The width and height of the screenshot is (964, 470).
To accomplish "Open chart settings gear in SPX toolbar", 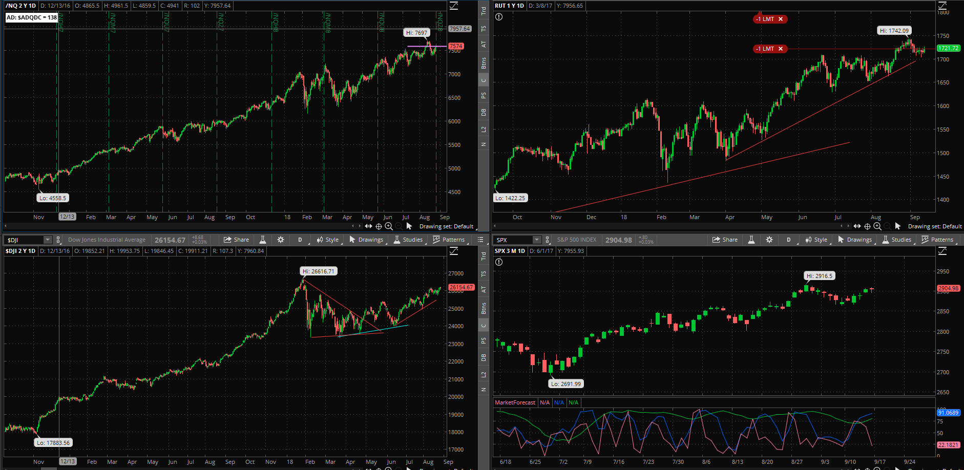I will (x=769, y=240).
